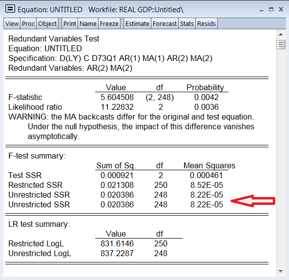
Task: Click the mean square value 8.52E-05
Action: 206,185
